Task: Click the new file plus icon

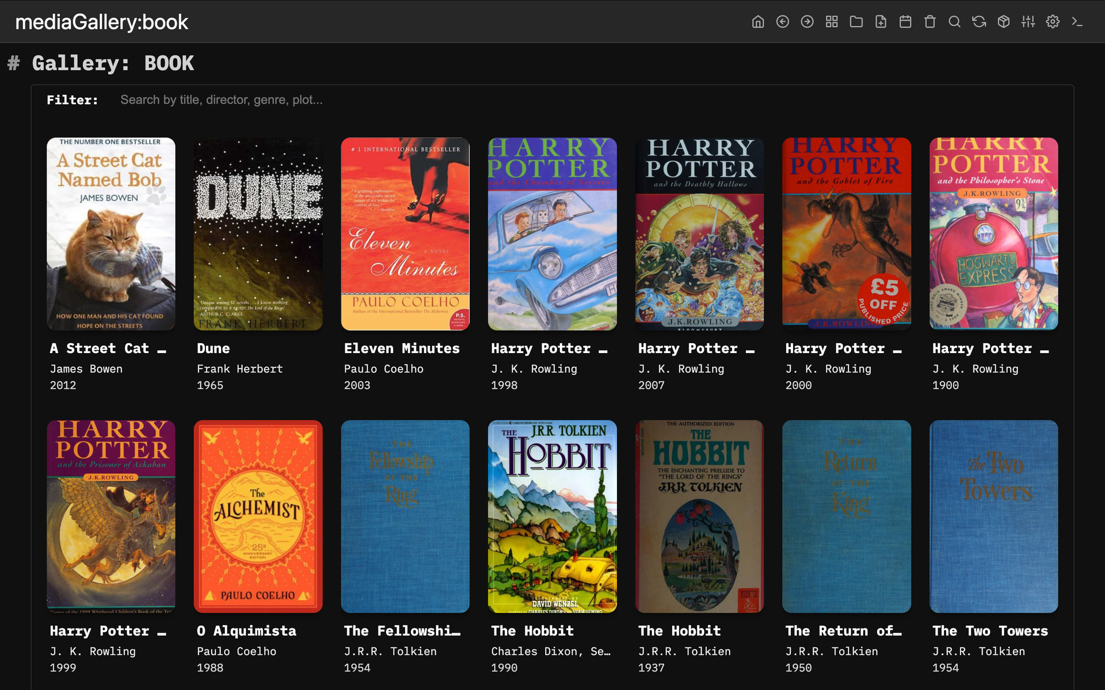Action: click(881, 22)
